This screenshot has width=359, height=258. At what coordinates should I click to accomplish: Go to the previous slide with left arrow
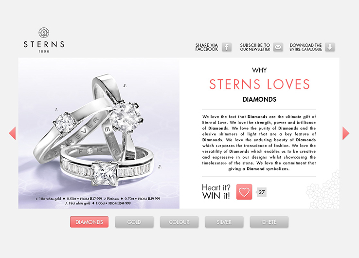12,133
